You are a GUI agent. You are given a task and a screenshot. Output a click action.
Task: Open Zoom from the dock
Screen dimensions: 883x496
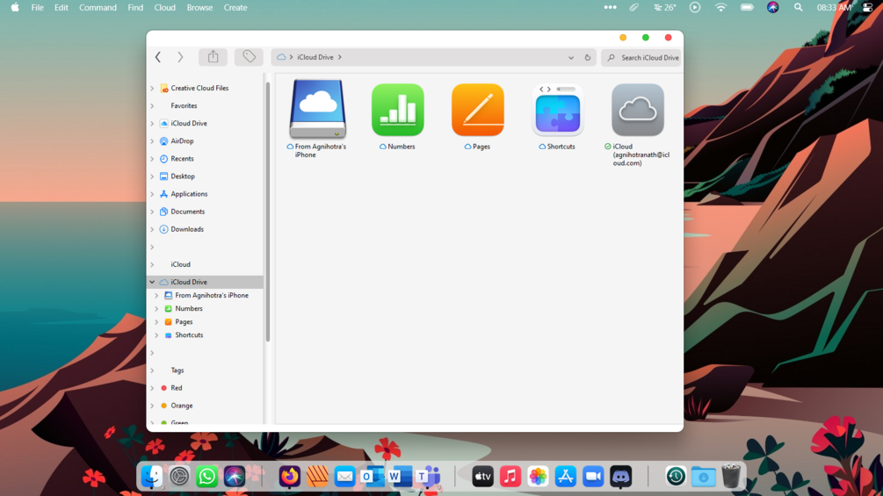(x=593, y=477)
